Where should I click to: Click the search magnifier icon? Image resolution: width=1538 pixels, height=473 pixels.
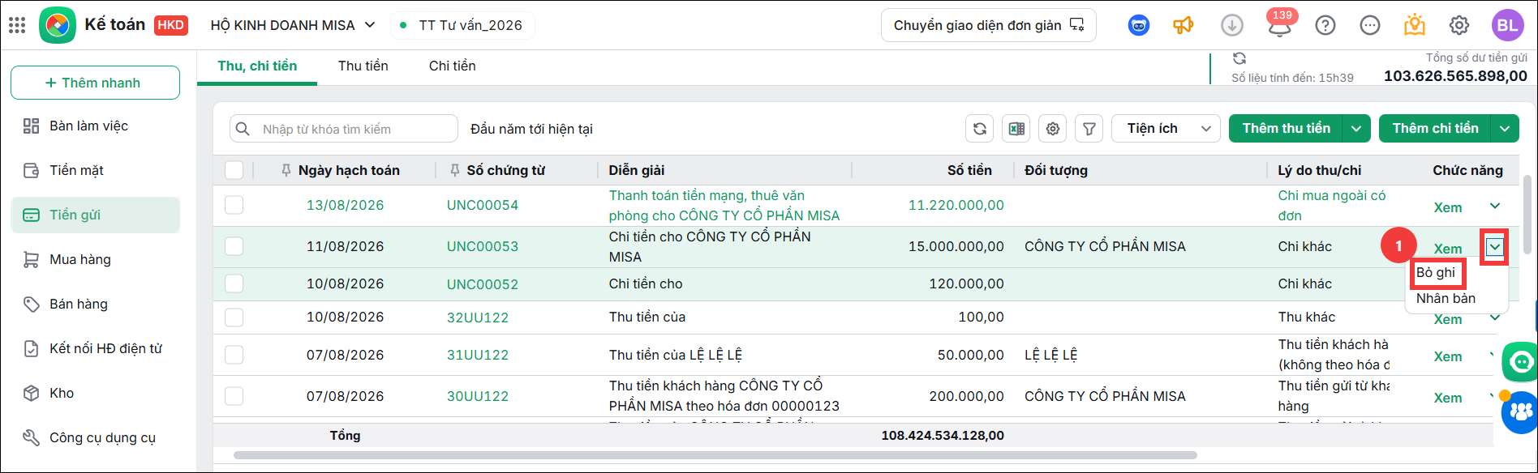click(242, 129)
